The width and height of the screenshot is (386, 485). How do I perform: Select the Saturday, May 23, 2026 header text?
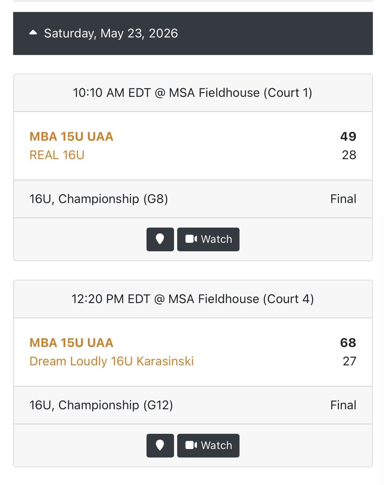[111, 33]
